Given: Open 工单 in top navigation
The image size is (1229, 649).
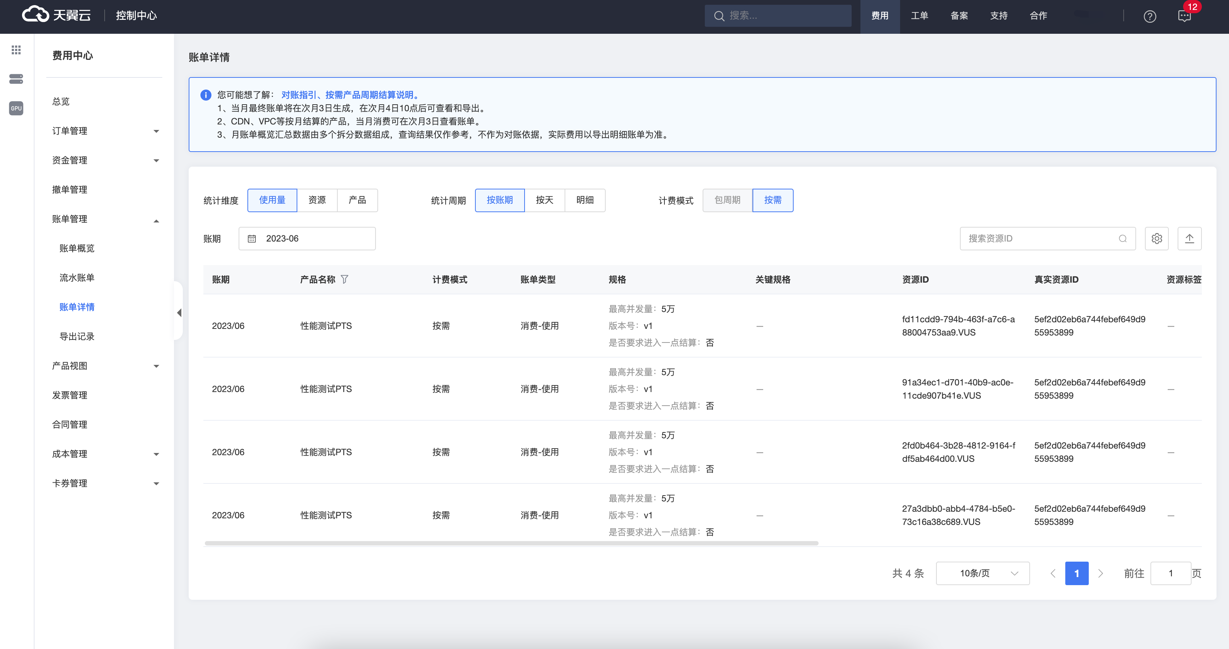Looking at the screenshot, I should (920, 16).
